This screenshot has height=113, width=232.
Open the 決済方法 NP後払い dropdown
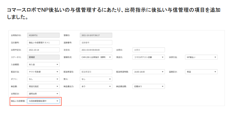(201, 57)
